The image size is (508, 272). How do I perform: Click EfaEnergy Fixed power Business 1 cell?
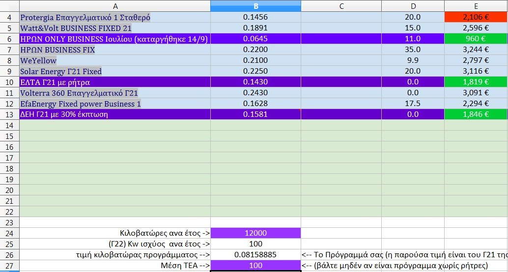point(115,104)
